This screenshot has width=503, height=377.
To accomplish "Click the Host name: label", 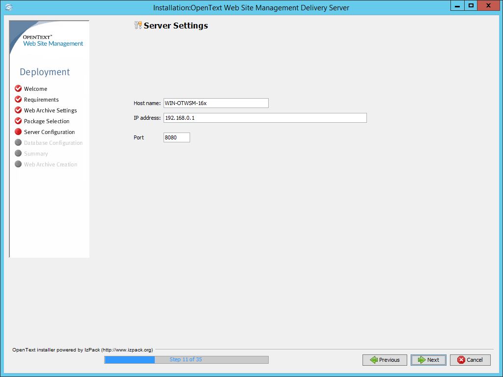I will [x=147, y=103].
